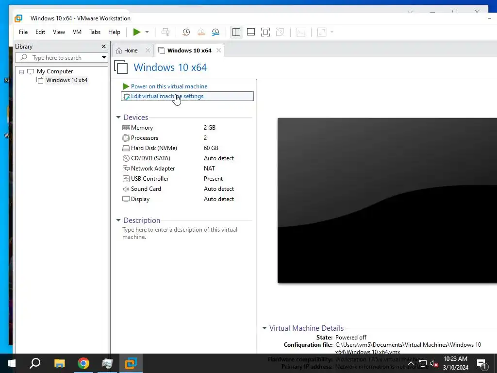Open the File menu

coord(23,32)
